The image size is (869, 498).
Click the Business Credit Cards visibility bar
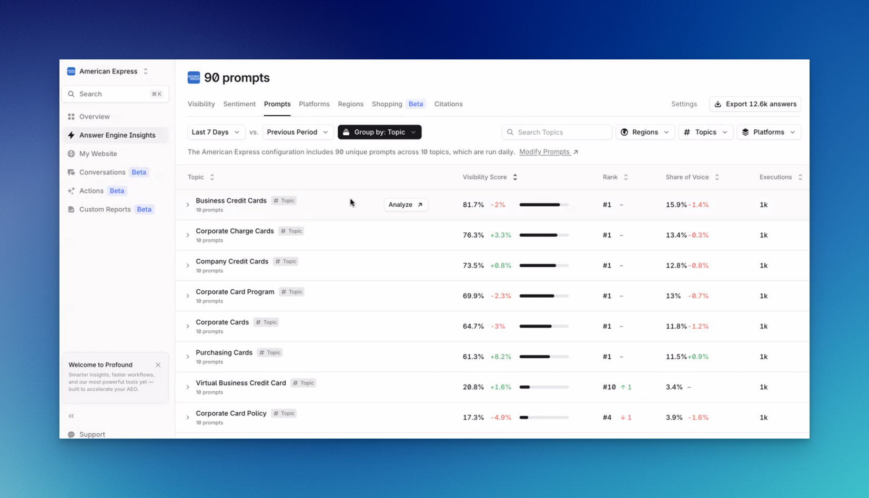coord(544,205)
